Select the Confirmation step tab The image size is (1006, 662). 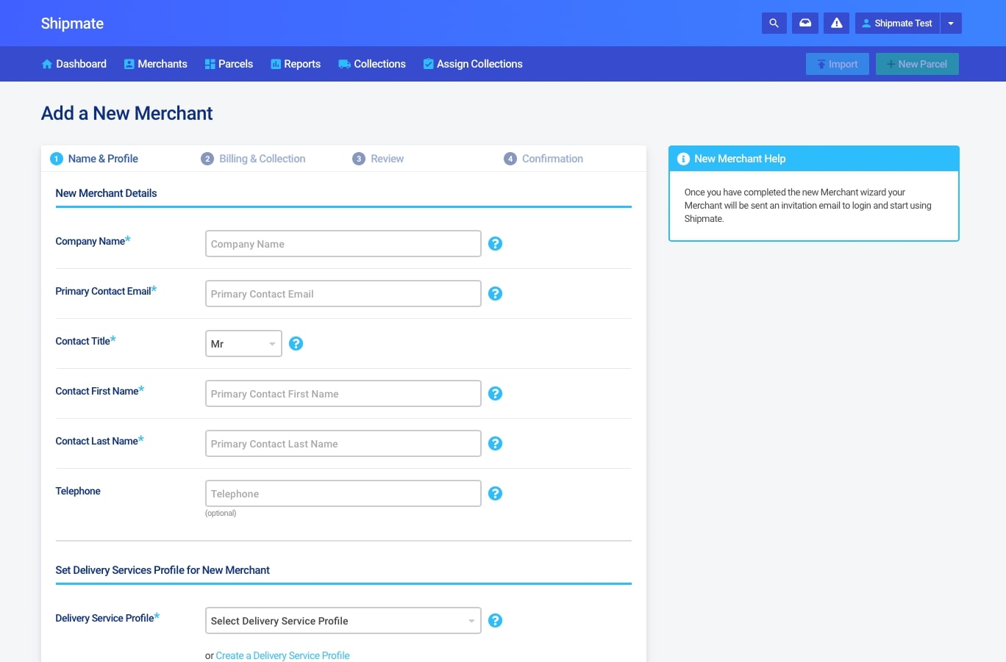[x=543, y=159]
